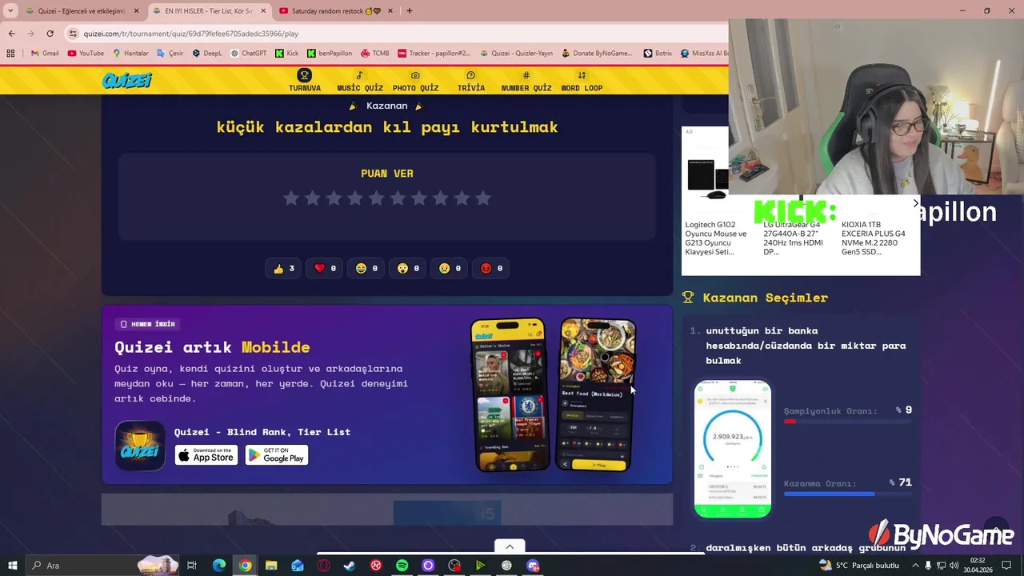Open Opera browser from the taskbar

click(x=323, y=566)
